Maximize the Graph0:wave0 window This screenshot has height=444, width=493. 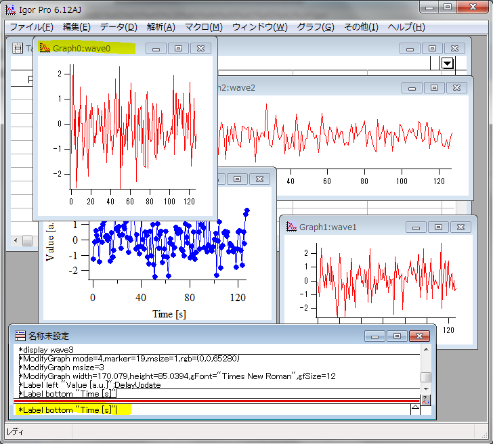click(178, 48)
